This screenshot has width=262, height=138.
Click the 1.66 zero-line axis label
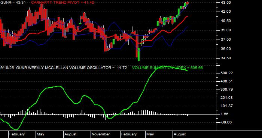tap(225, 114)
